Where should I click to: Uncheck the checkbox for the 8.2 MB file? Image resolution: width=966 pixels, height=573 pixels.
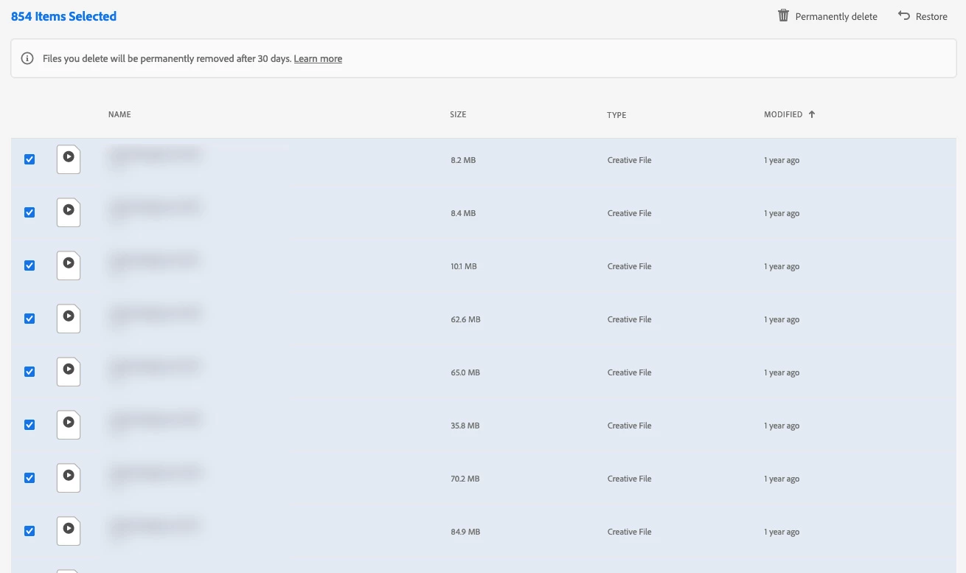pyautogui.click(x=29, y=159)
